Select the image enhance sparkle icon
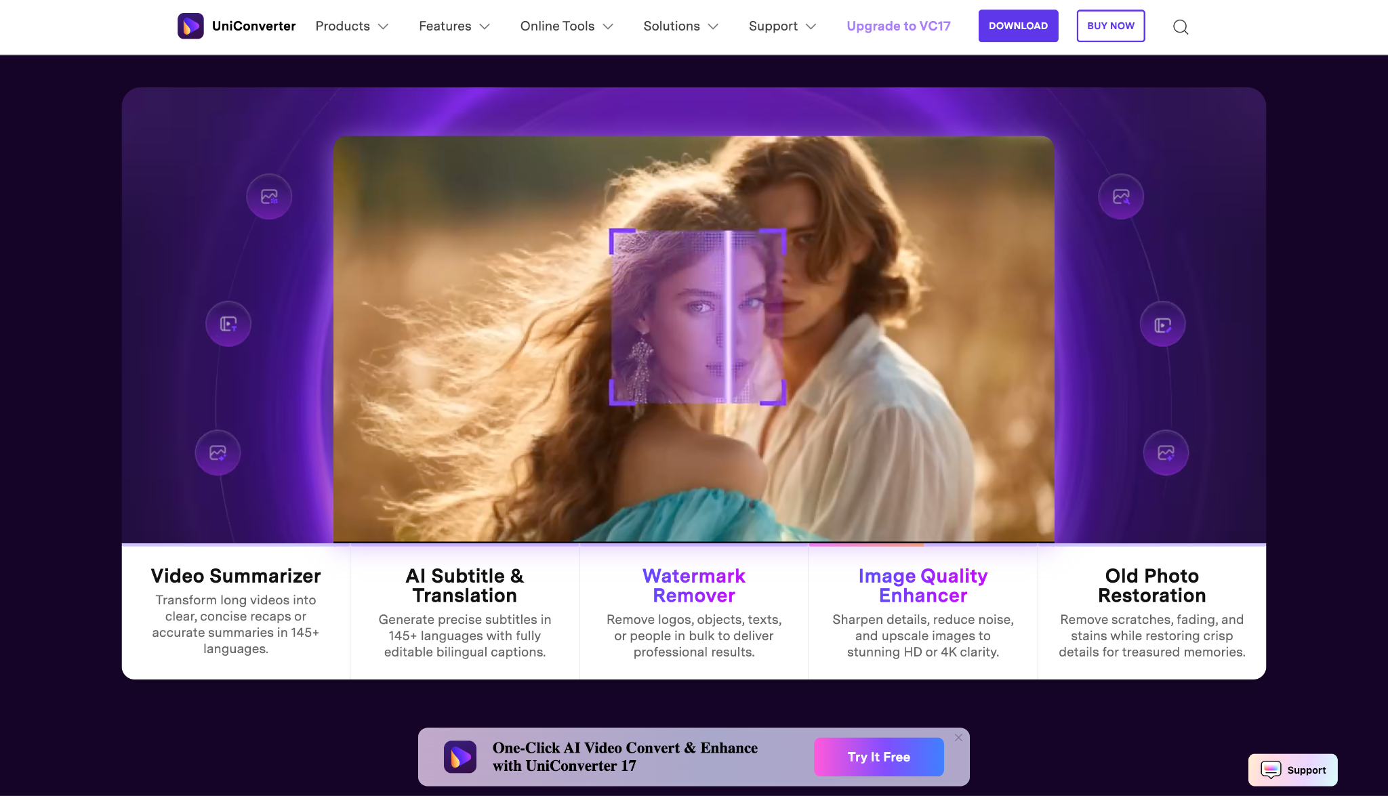 (218, 453)
